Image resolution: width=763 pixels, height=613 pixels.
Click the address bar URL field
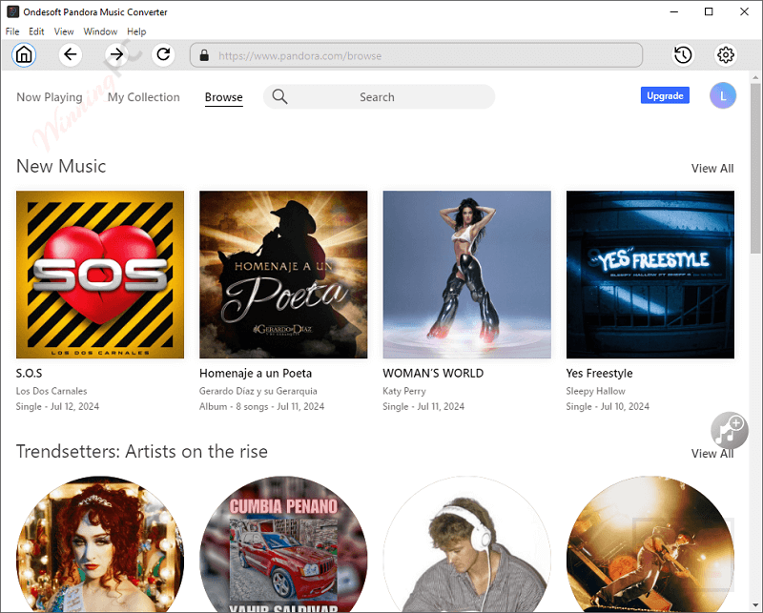click(416, 55)
